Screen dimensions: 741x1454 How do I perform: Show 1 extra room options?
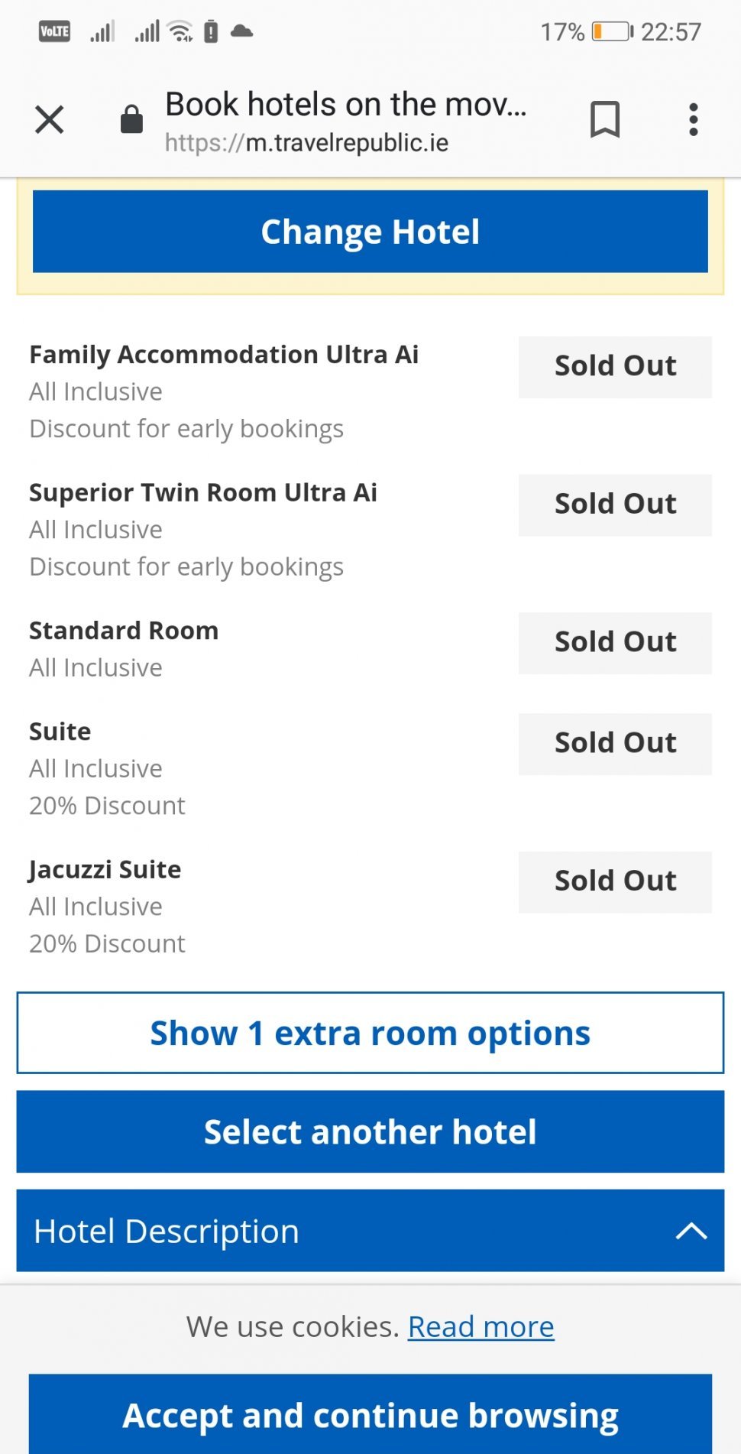(370, 1033)
